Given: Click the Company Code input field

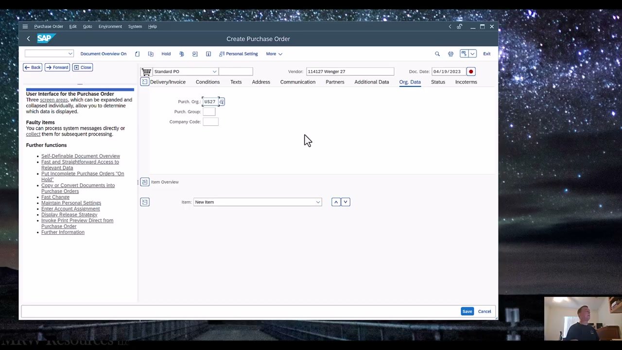Looking at the screenshot, I should click(211, 122).
